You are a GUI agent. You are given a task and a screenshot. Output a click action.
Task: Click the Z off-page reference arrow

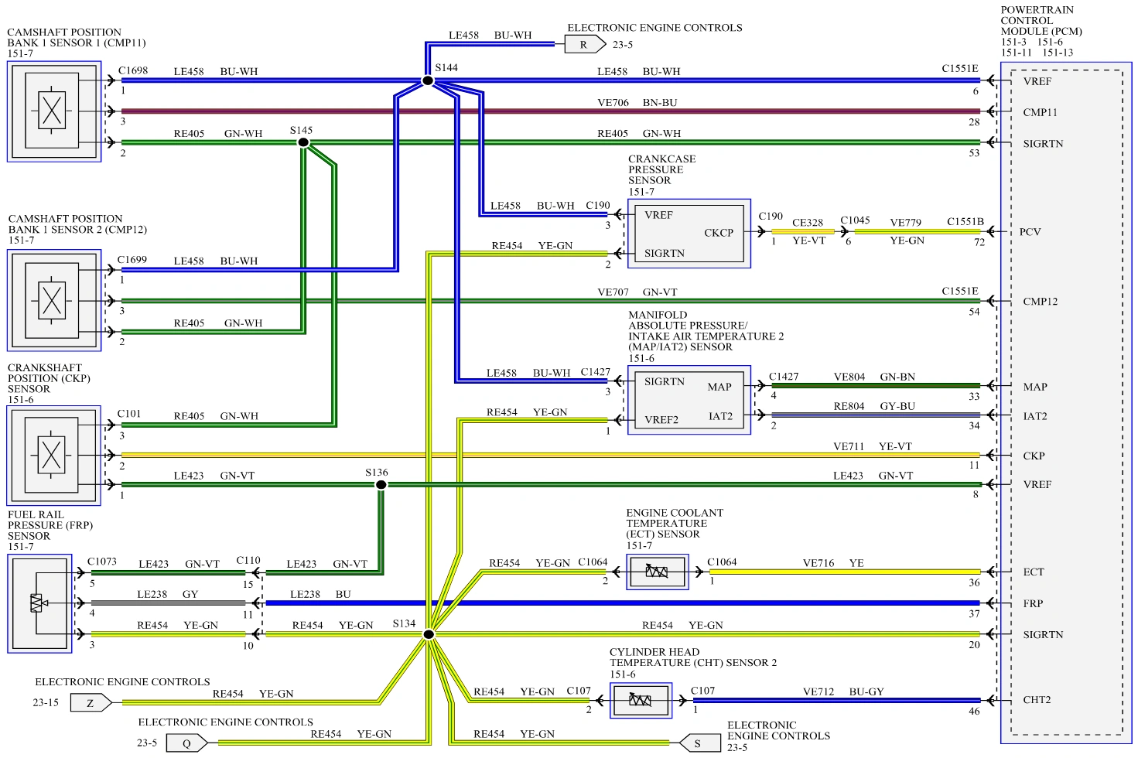click(x=91, y=703)
